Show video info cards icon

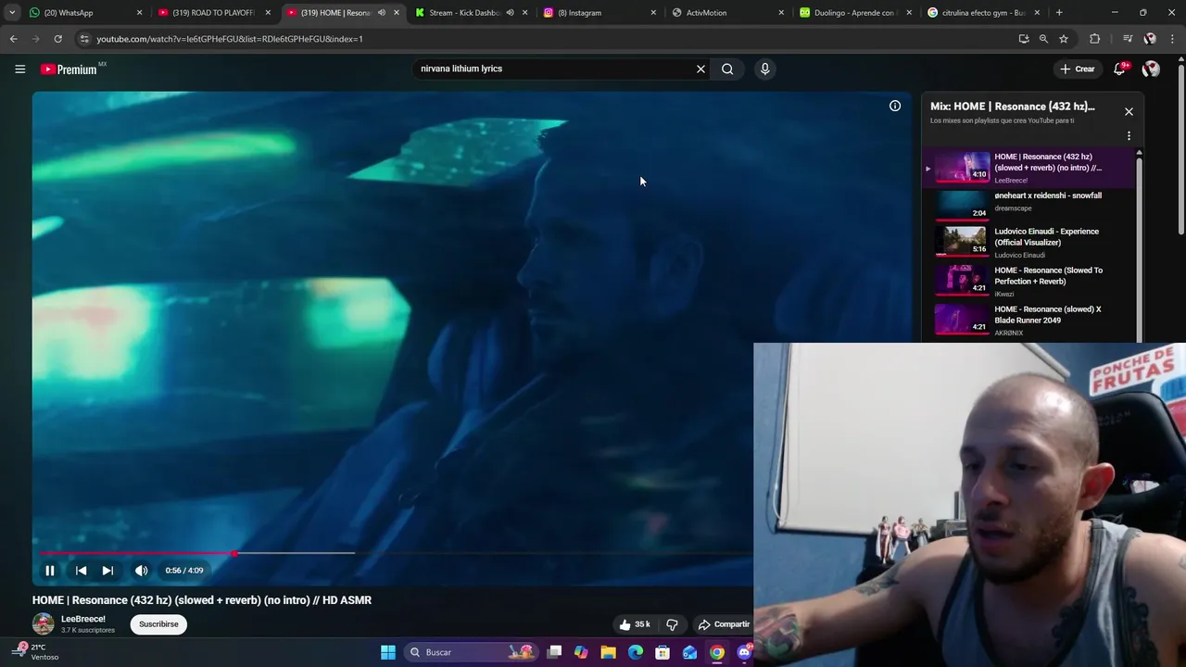pos(895,106)
